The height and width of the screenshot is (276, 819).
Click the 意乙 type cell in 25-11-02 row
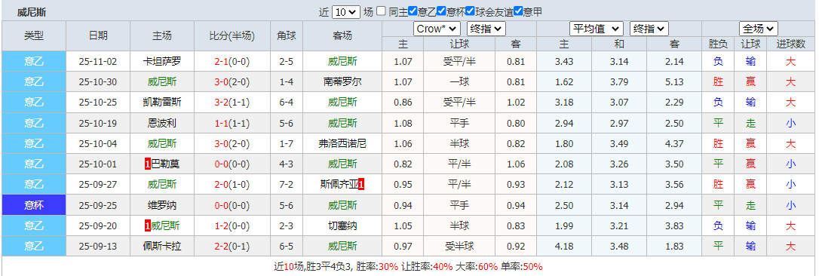(x=34, y=62)
